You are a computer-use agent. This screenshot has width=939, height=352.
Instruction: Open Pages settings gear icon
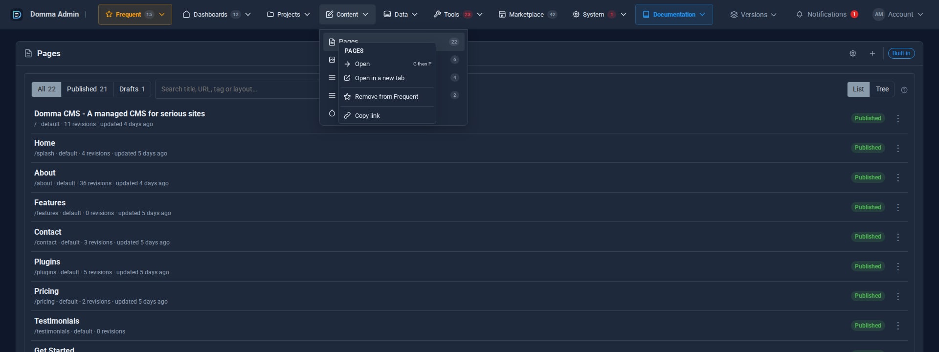tap(852, 53)
